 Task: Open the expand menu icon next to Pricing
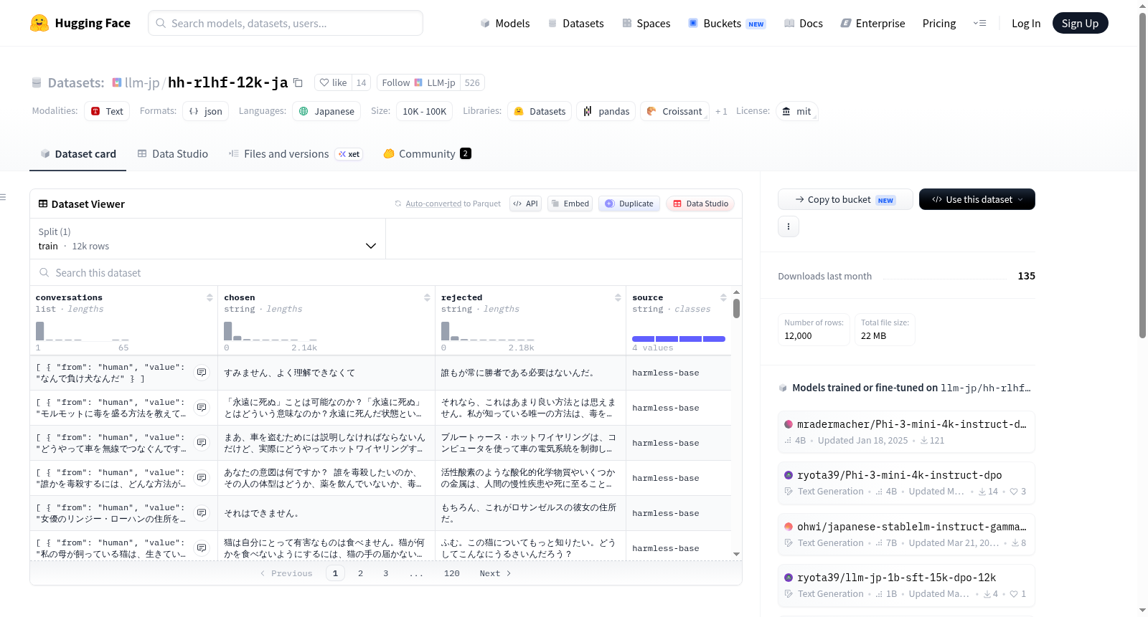[979, 23]
